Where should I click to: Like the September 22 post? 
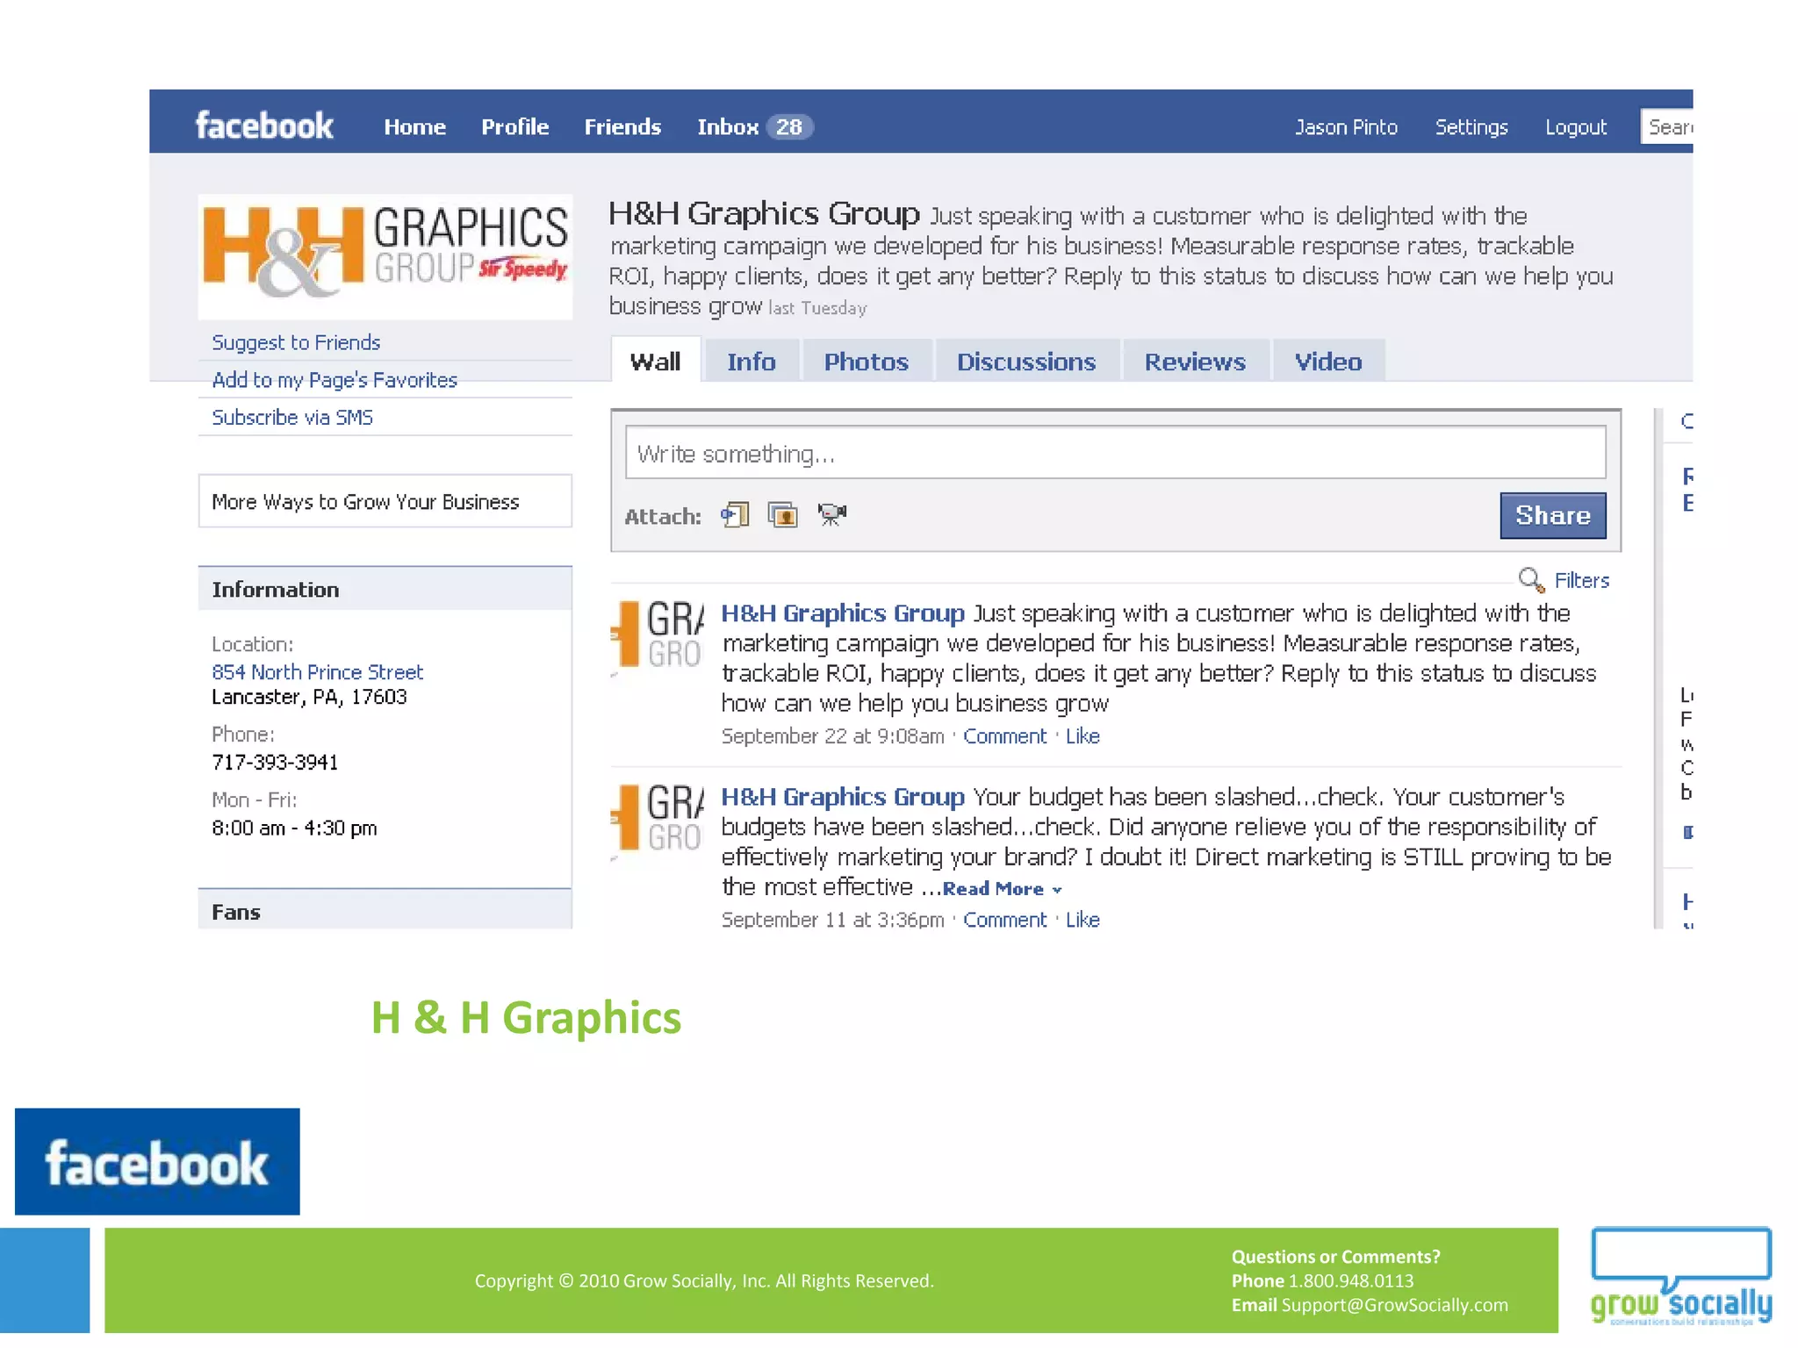1082,736
